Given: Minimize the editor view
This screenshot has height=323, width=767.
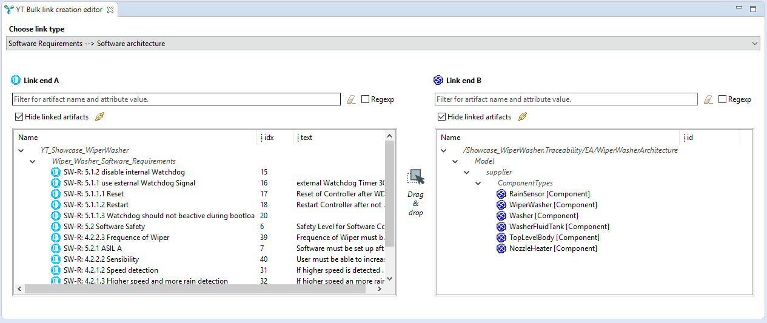Looking at the screenshot, I should [739, 8].
